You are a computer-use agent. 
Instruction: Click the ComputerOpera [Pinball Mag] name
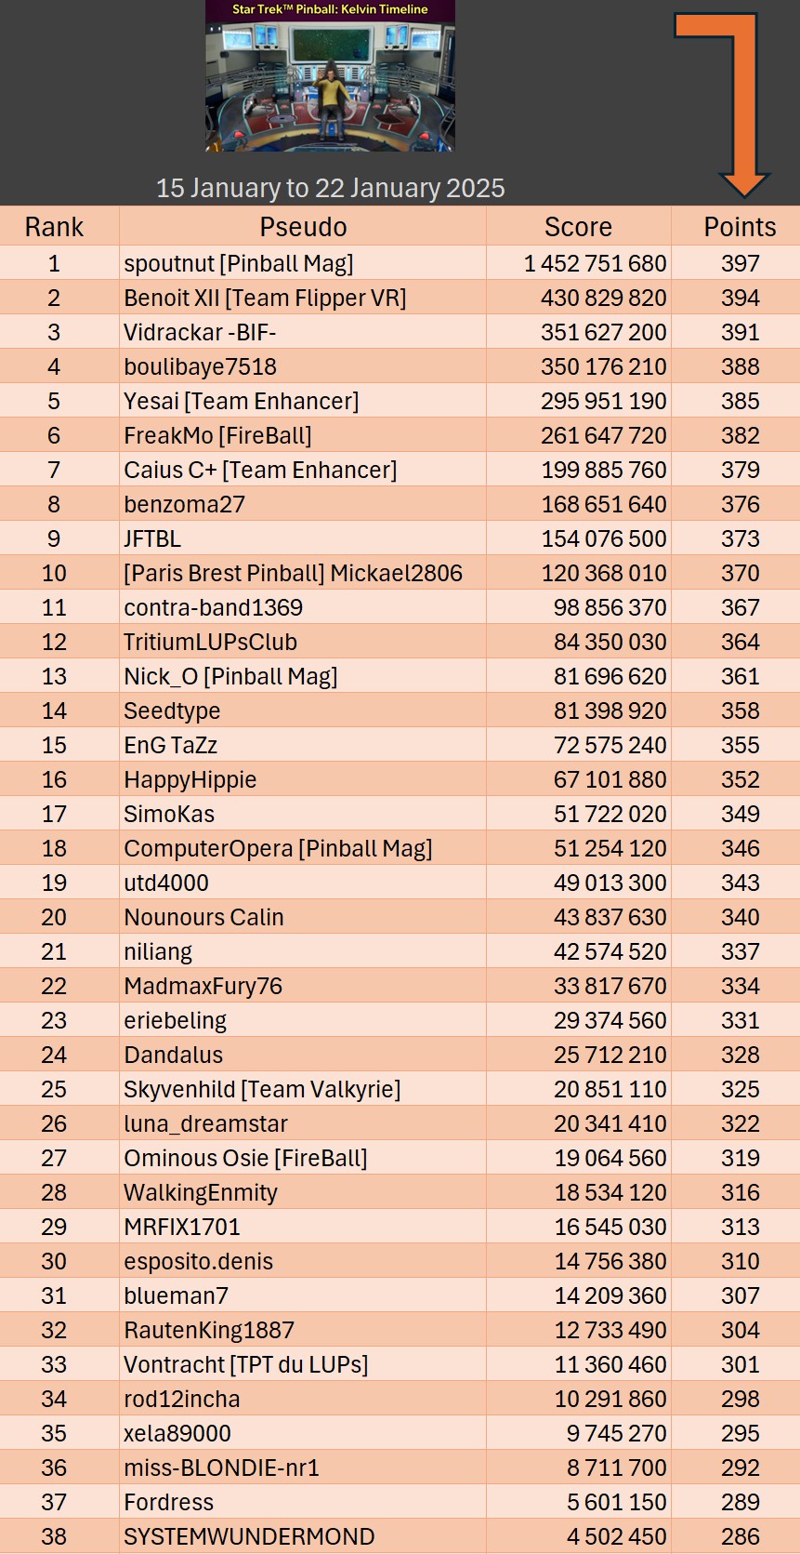tap(278, 848)
